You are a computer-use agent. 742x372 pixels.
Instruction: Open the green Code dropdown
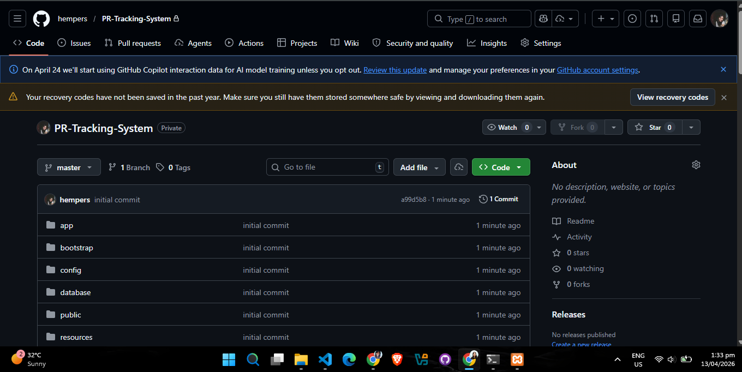coord(501,167)
